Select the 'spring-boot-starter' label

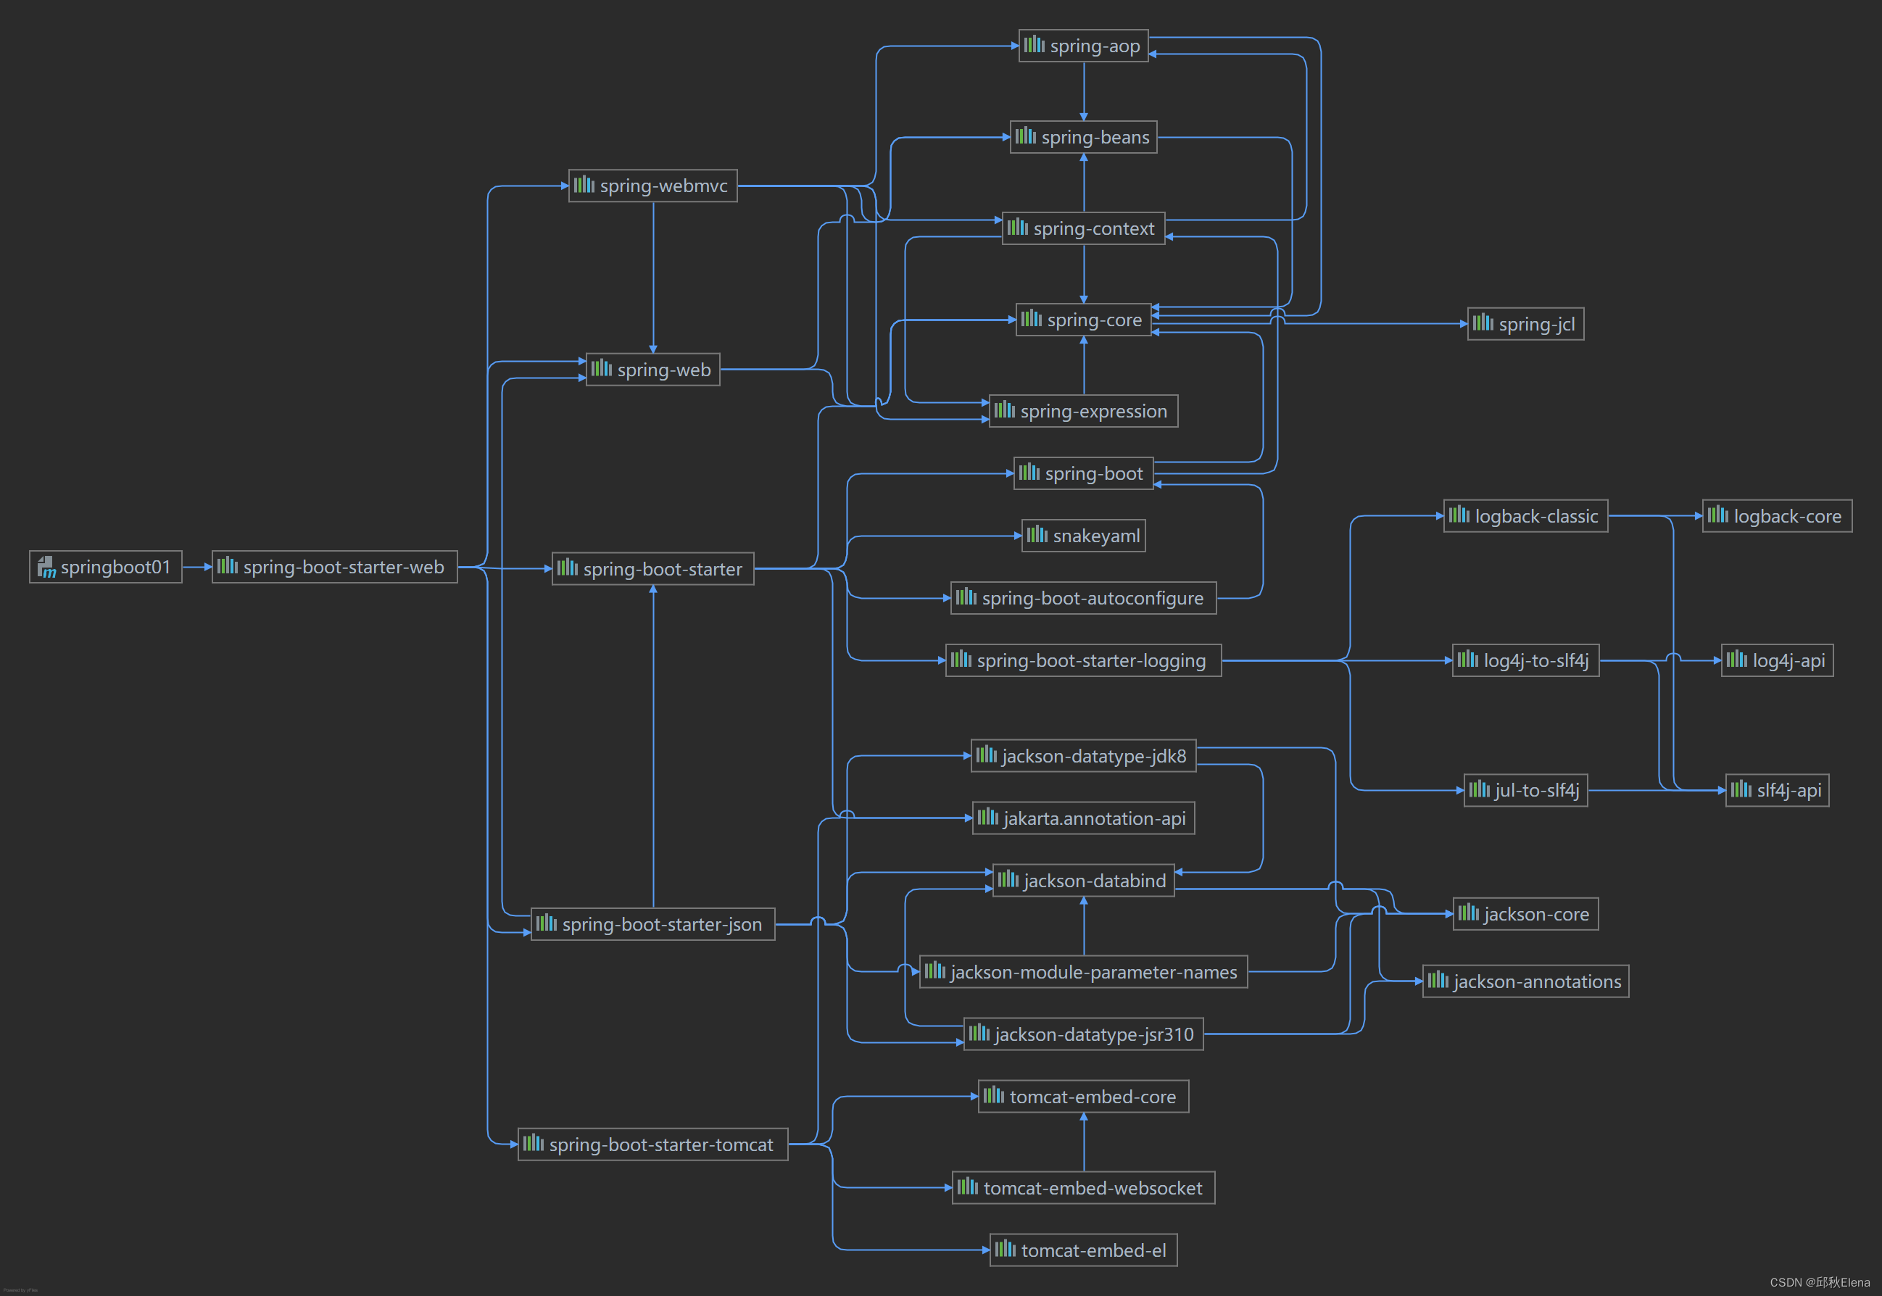coord(663,569)
